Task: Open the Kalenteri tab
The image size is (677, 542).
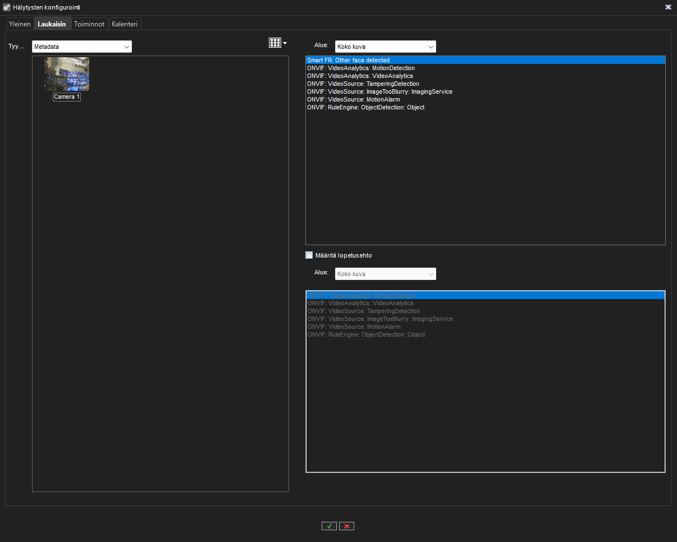Action: click(x=124, y=24)
